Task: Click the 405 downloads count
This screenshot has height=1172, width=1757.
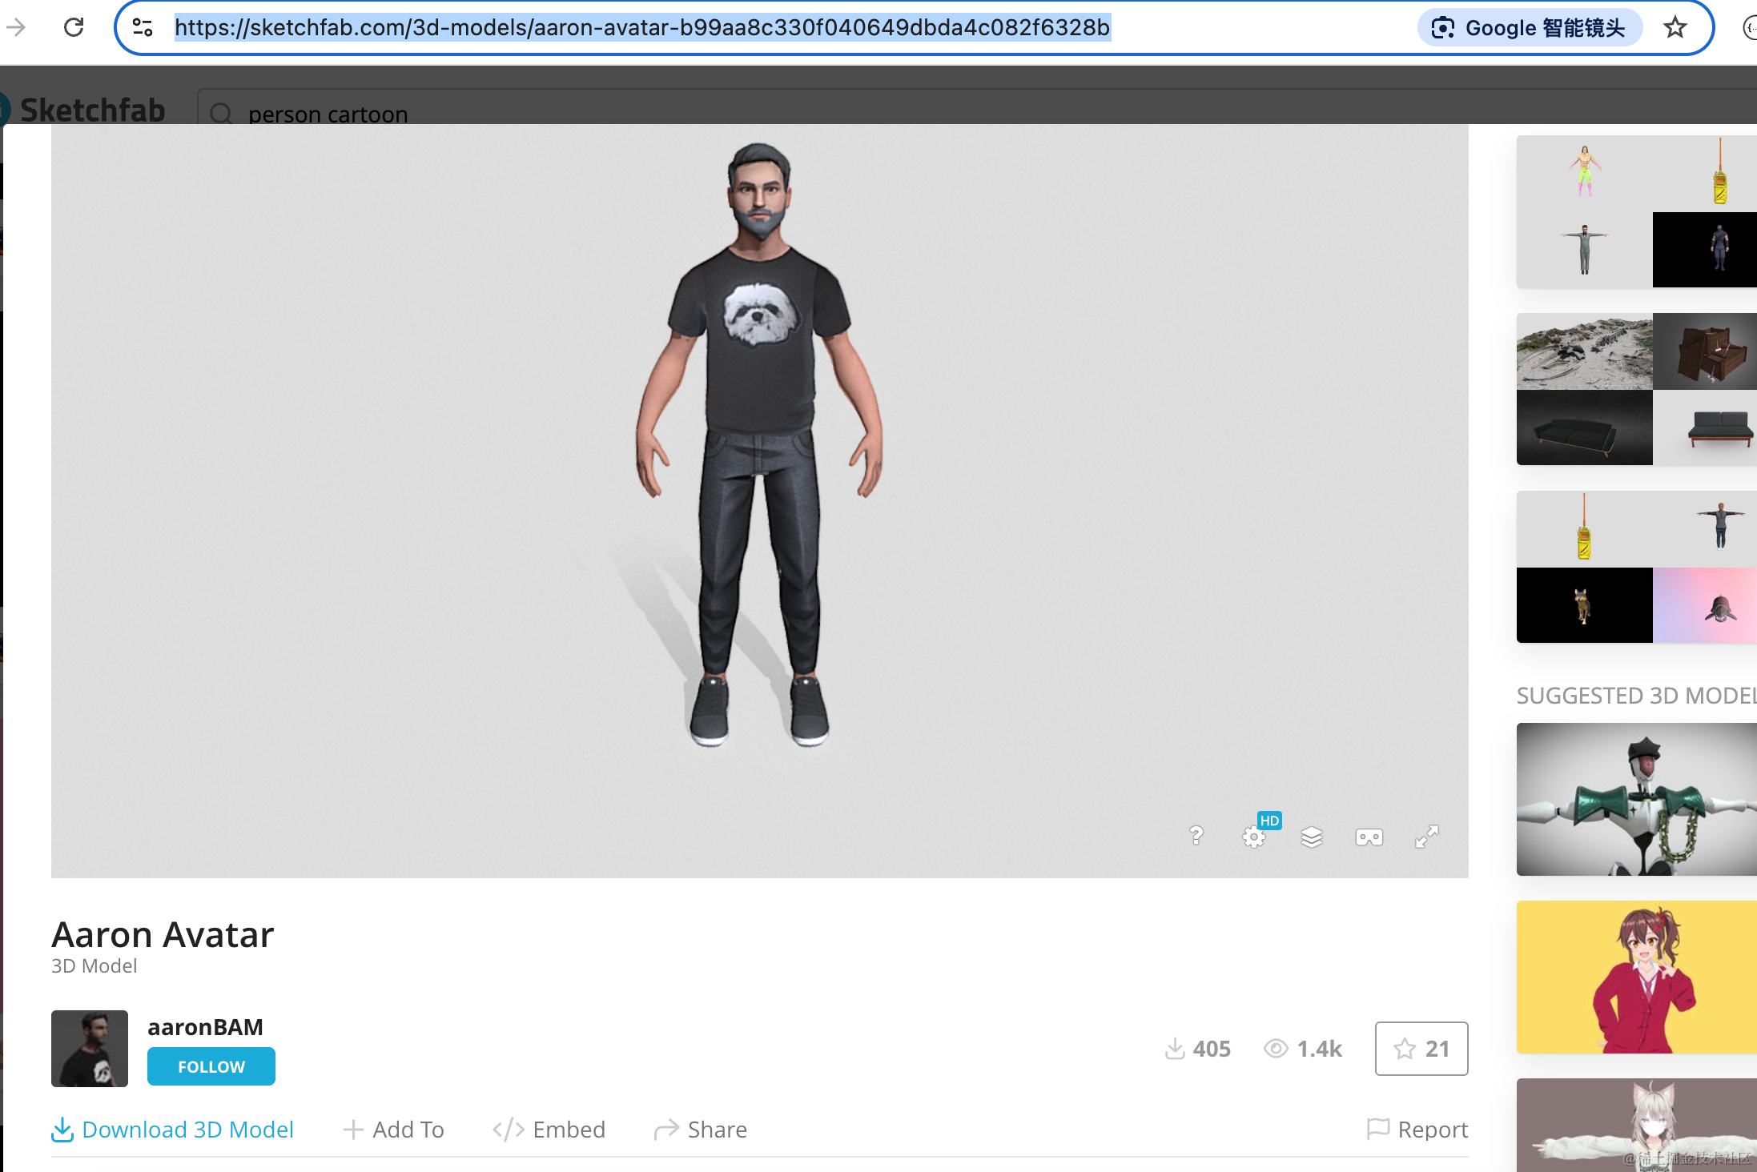Action: (1198, 1048)
